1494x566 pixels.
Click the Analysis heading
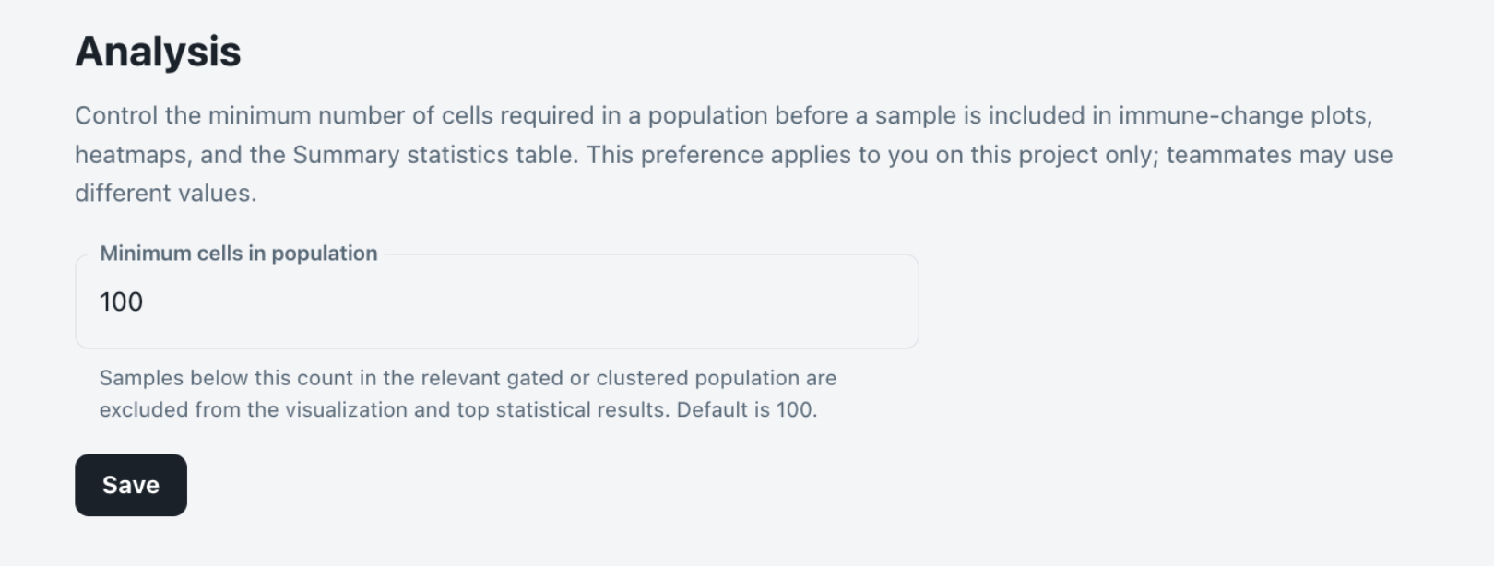point(158,52)
